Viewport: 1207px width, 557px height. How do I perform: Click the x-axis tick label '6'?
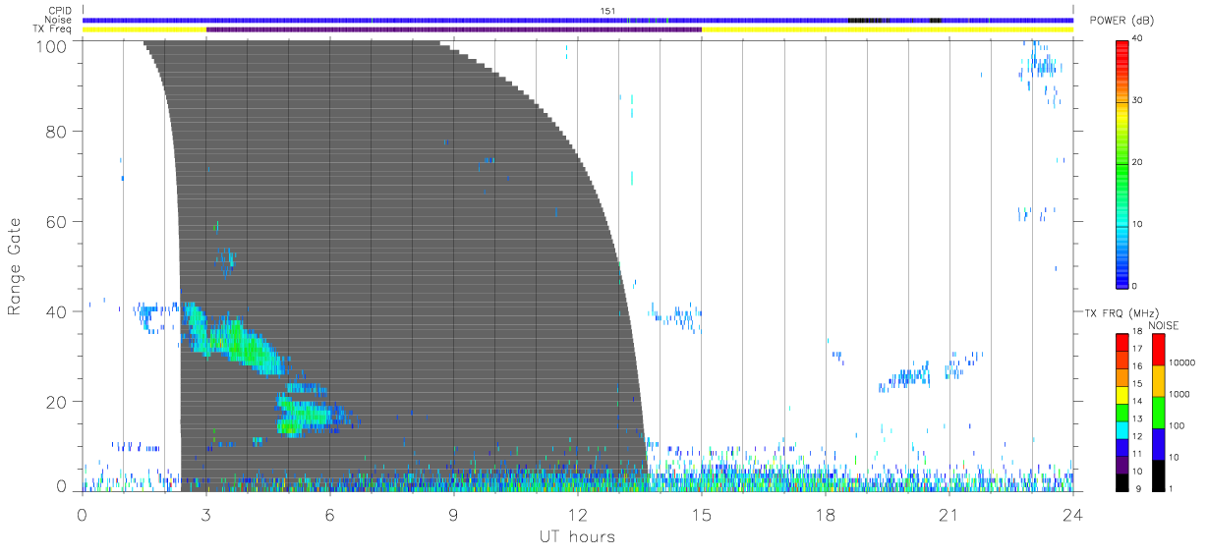[x=329, y=514]
